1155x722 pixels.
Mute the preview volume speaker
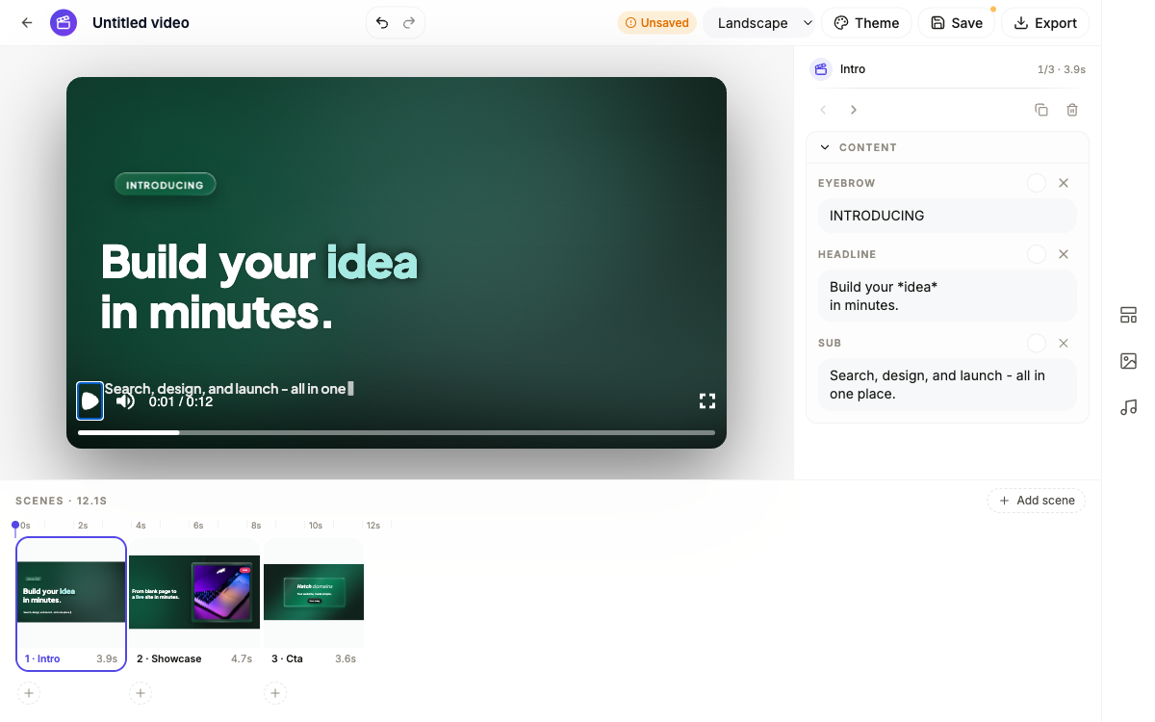click(x=125, y=401)
